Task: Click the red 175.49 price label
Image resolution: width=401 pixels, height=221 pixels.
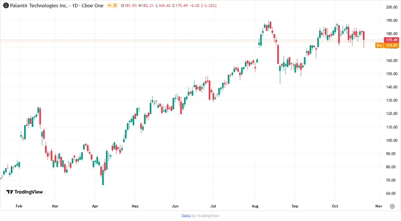Action: click(391, 40)
